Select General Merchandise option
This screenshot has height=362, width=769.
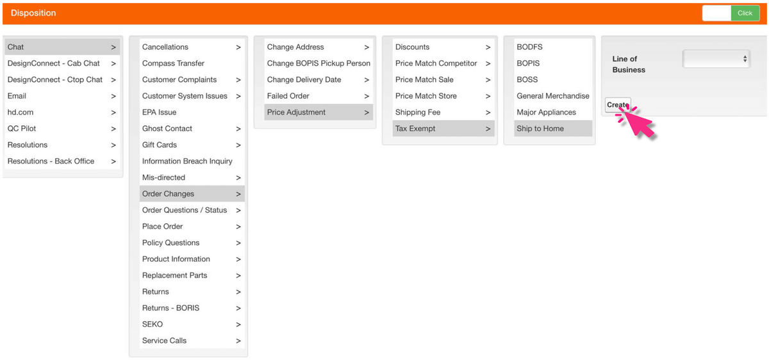552,96
